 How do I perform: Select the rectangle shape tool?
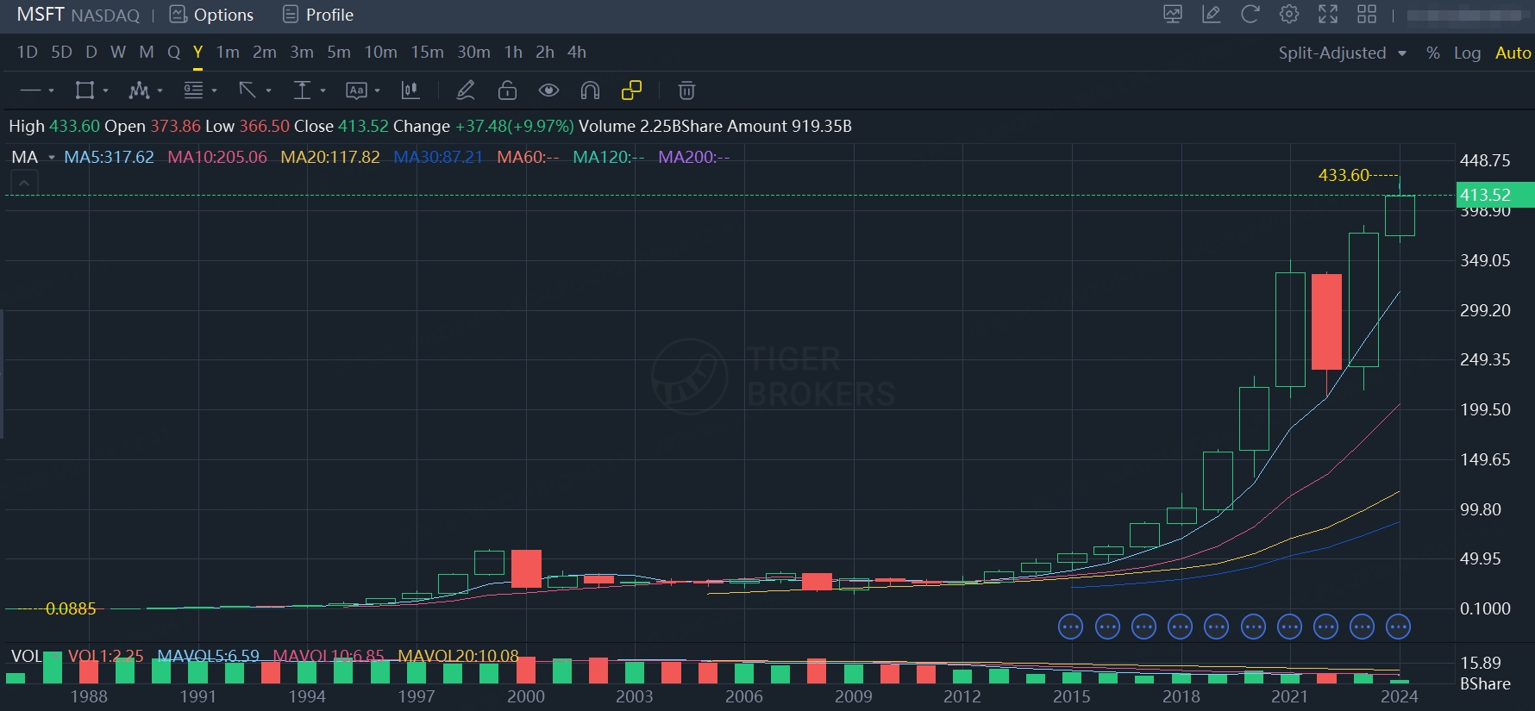pyautogui.click(x=85, y=90)
